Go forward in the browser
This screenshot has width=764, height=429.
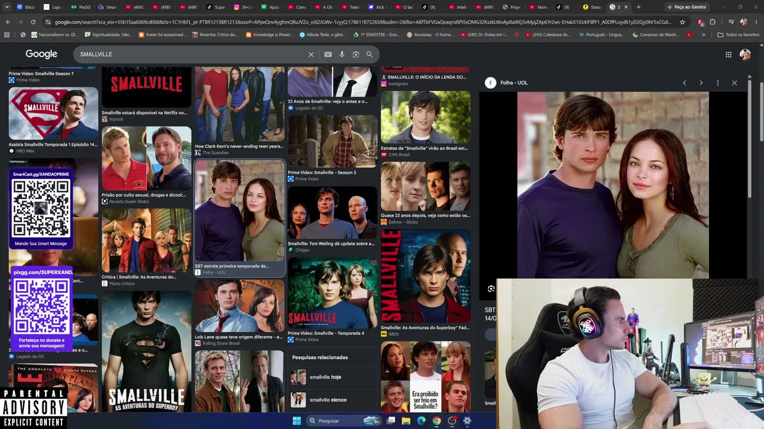(21, 22)
